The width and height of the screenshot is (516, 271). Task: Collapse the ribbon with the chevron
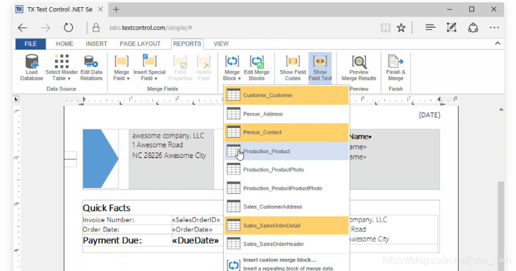click(x=497, y=44)
